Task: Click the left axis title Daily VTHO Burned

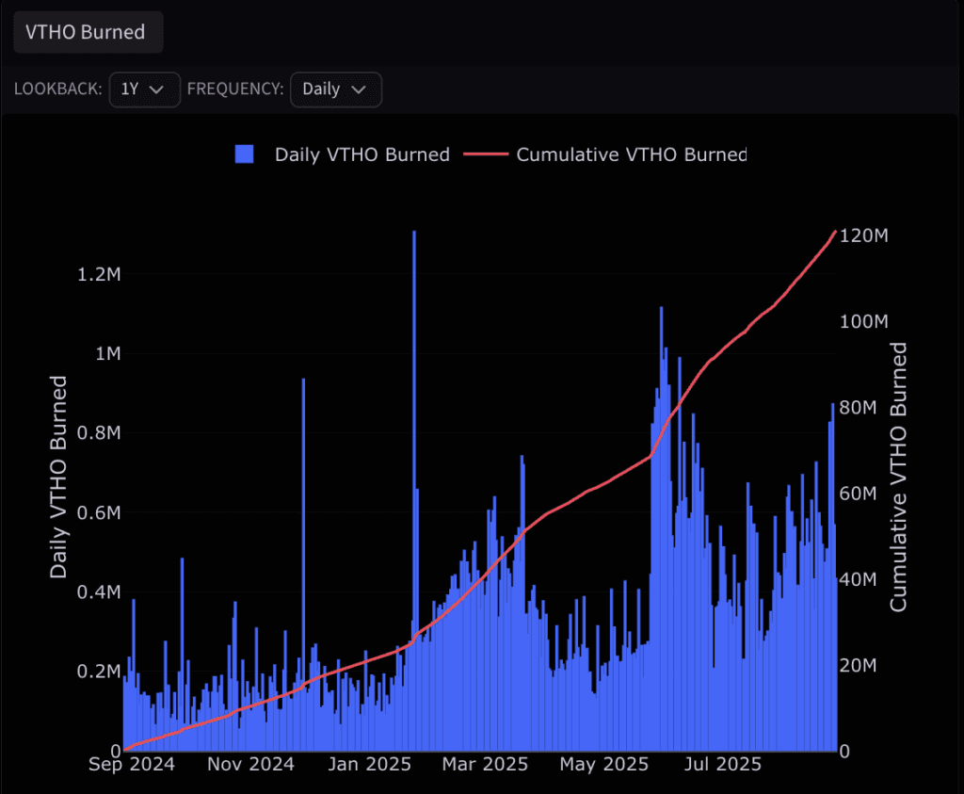Action: 58,477
